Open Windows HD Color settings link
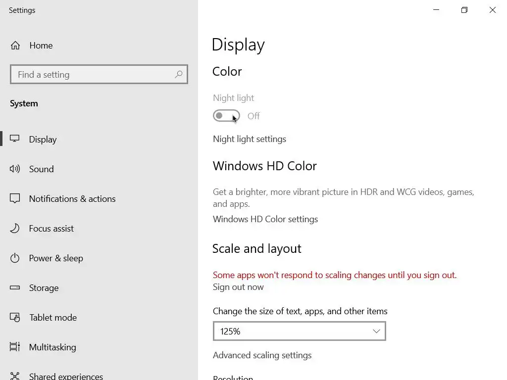Image resolution: width=507 pixels, height=380 pixels. coord(265,219)
